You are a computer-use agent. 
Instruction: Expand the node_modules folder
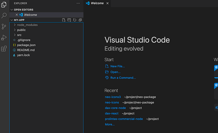pos(27,25)
